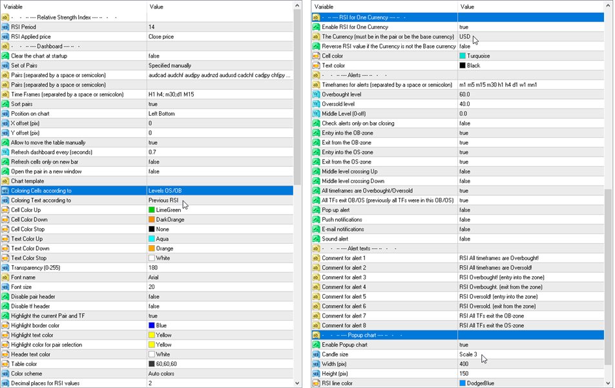The height and width of the screenshot is (388, 615).
Task: Click the icon beside Oversold level
Action: 316,104
